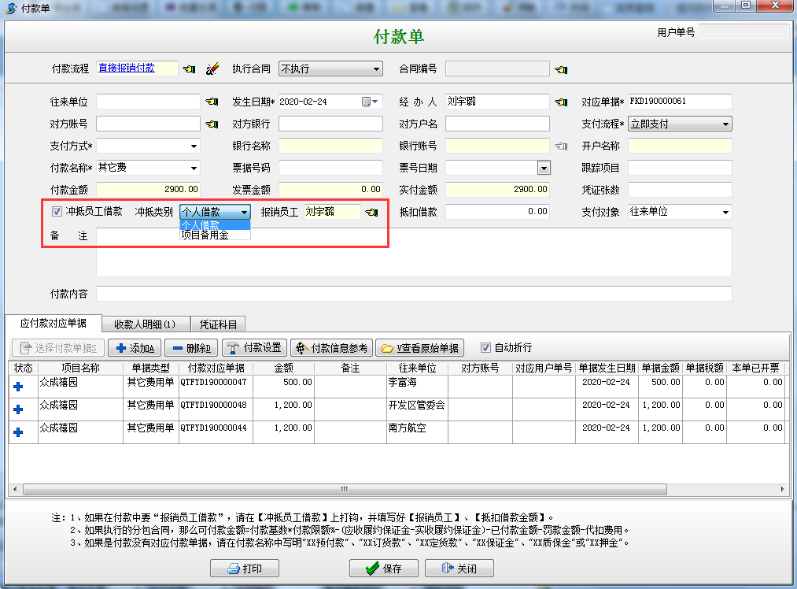Click the yellow hand icon beside 经办人
The height and width of the screenshot is (589, 797).
(560, 102)
